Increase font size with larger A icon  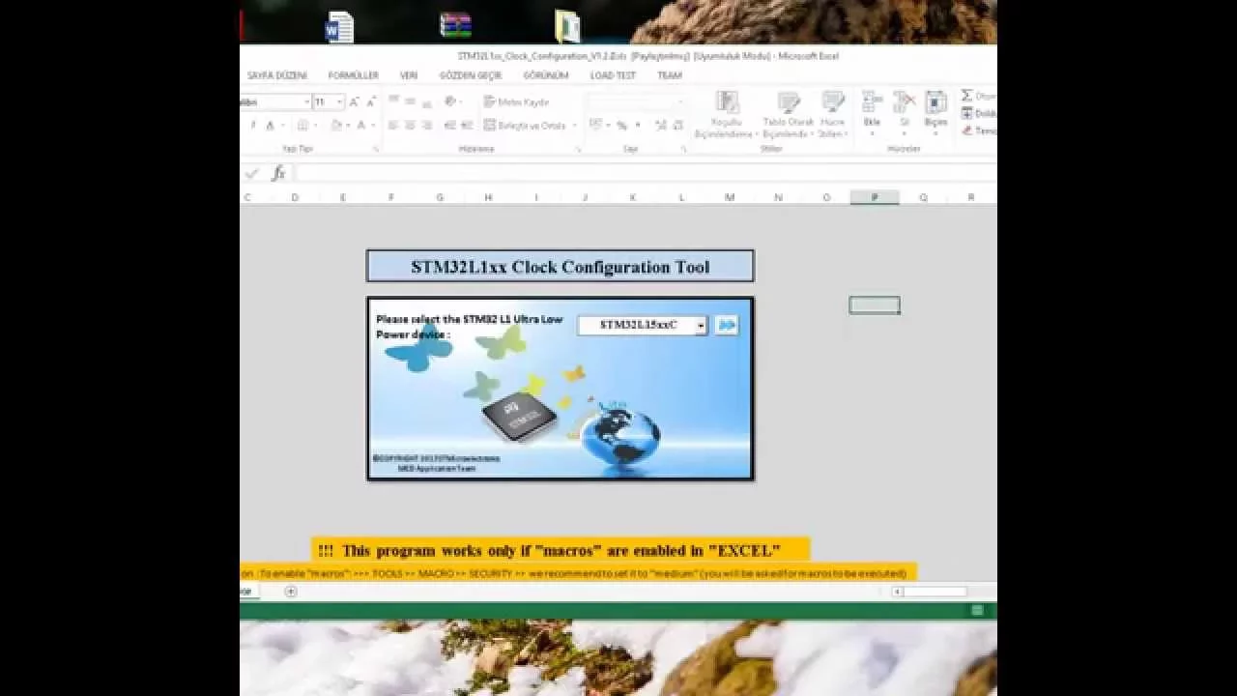pyautogui.click(x=354, y=101)
